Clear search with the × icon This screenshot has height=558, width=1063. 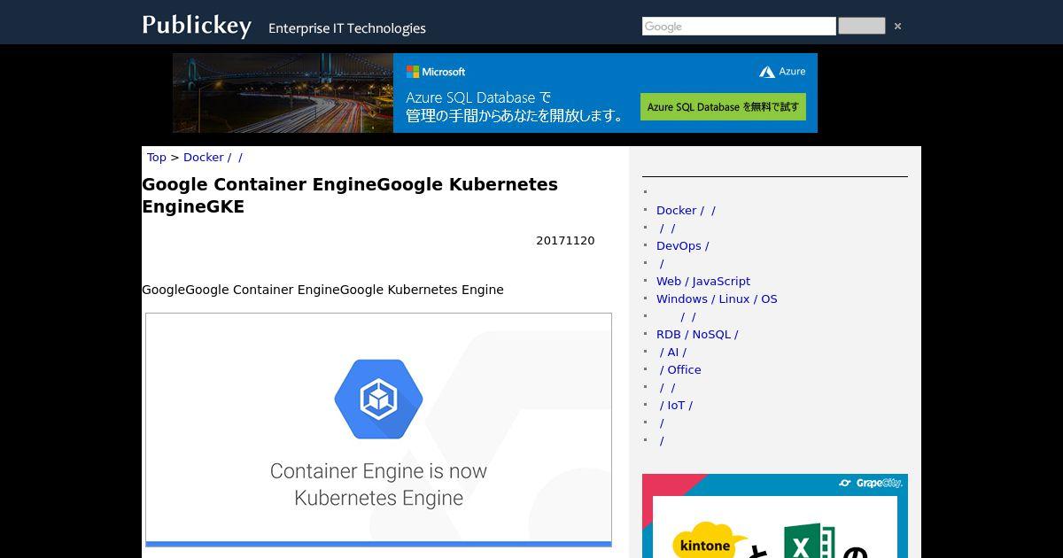click(897, 27)
